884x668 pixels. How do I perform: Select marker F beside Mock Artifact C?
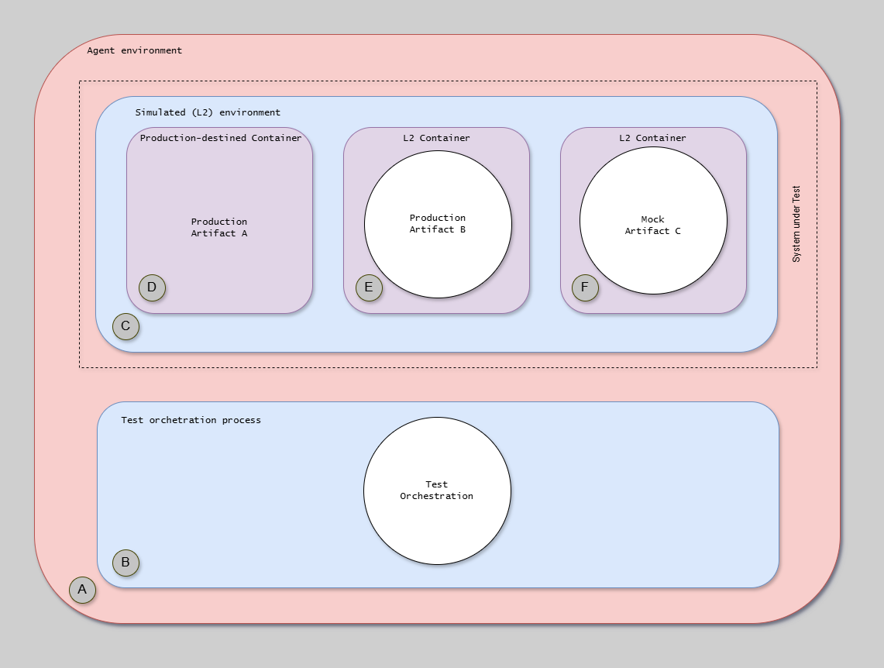[x=585, y=287]
